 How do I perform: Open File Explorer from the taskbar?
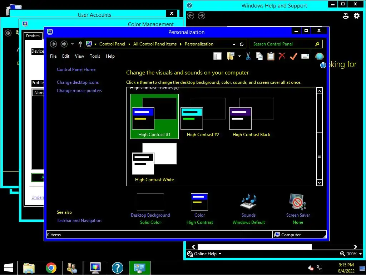coord(29,268)
